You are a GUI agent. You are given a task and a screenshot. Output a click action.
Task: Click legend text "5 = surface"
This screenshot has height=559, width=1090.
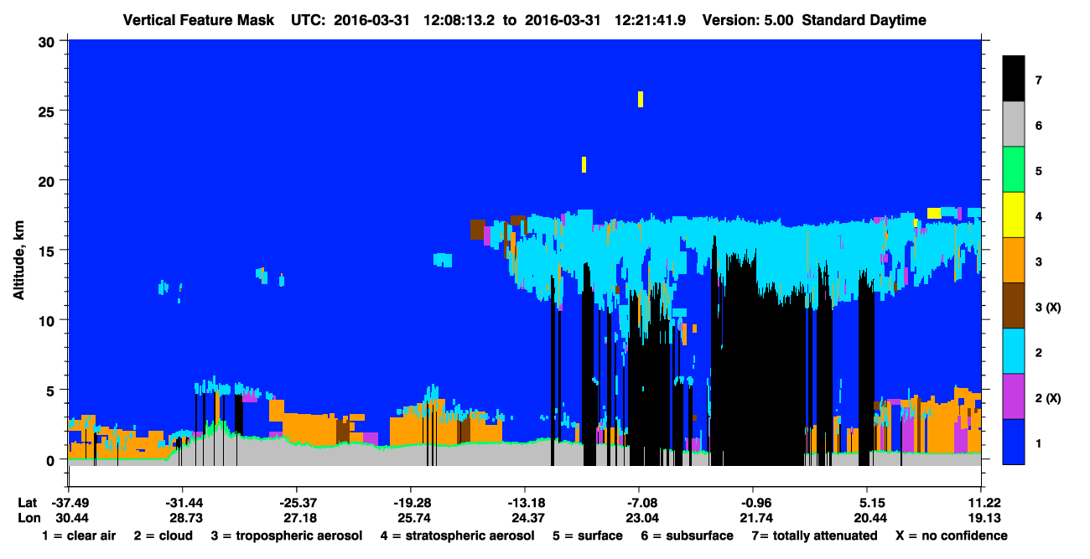click(587, 536)
